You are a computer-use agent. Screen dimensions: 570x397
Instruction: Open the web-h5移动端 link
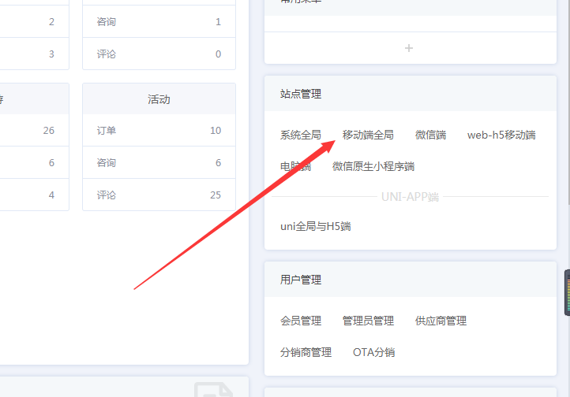[x=501, y=135]
